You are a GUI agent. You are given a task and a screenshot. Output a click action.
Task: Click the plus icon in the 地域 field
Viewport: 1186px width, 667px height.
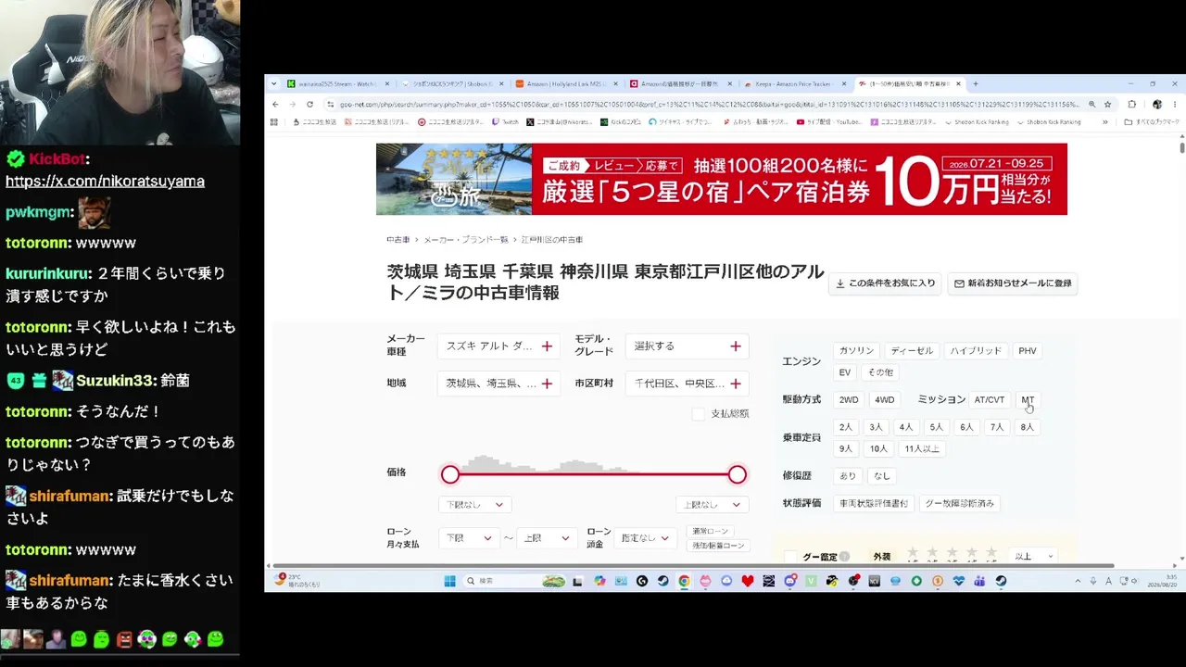point(547,384)
